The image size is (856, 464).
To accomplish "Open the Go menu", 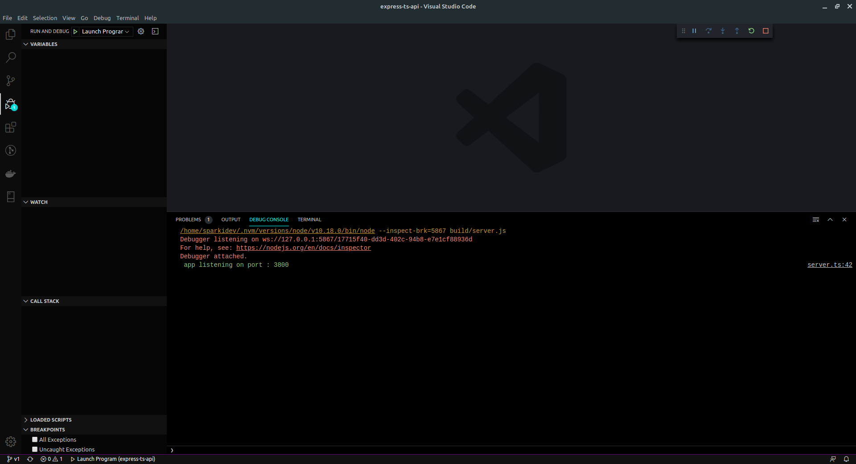I will coord(84,18).
